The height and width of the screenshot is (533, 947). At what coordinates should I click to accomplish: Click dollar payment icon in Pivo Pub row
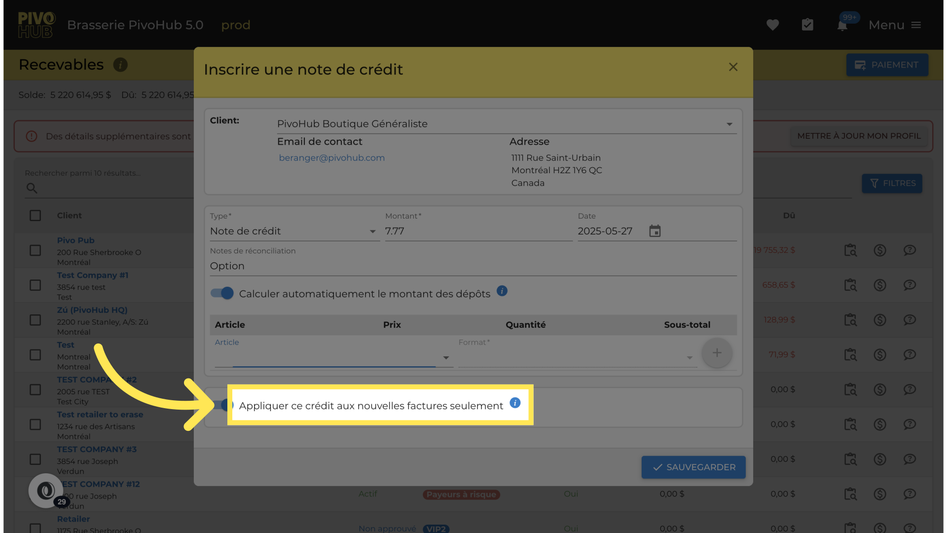[x=879, y=250]
